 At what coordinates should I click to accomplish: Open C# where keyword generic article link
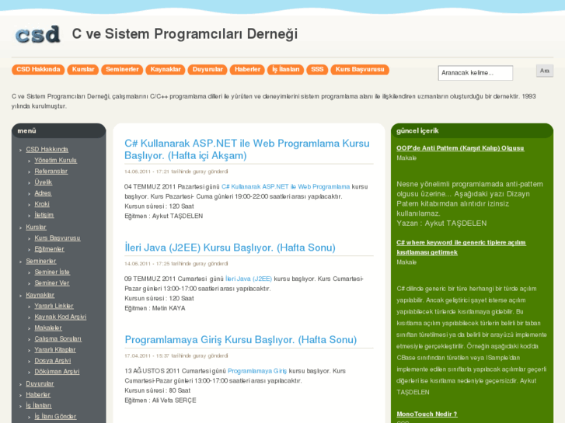(x=461, y=248)
